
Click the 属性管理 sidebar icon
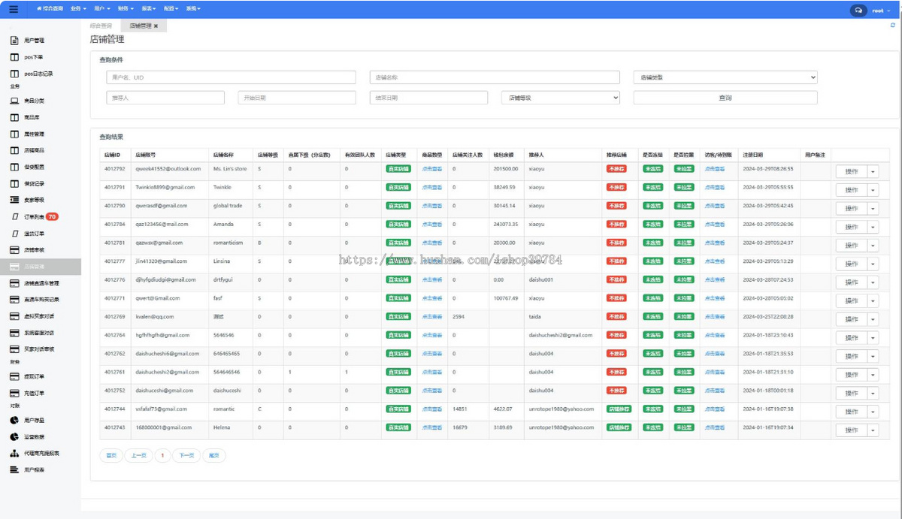tap(14, 134)
